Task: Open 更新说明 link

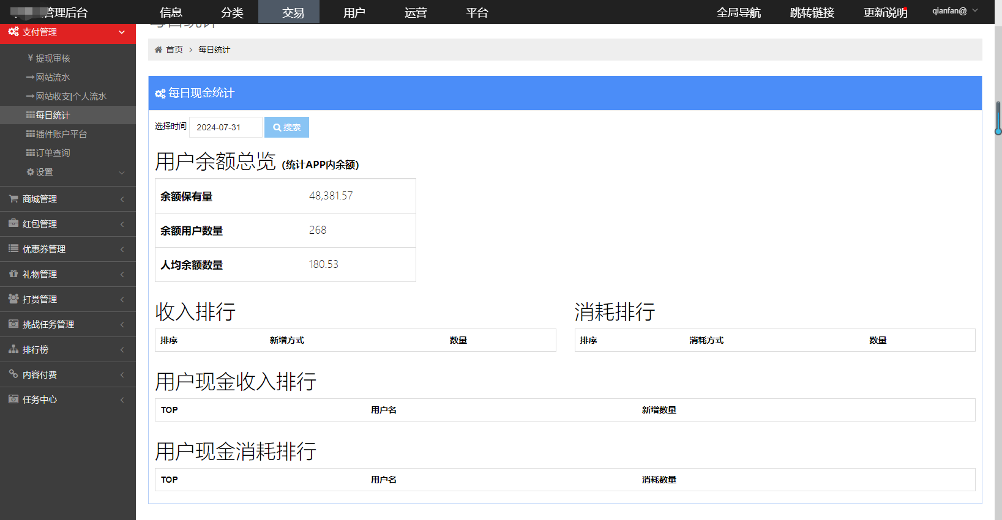Action: (x=886, y=12)
